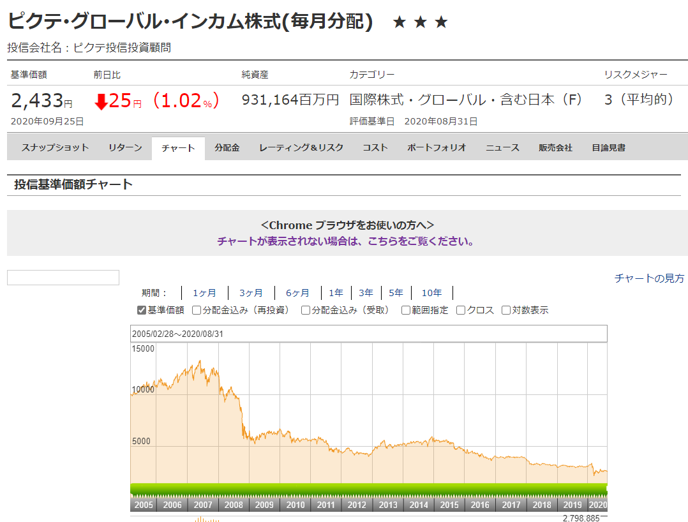Open link for chart not displaying in Chrome
Image resolution: width=688 pixels, height=522 pixels.
tap(346, 241)
